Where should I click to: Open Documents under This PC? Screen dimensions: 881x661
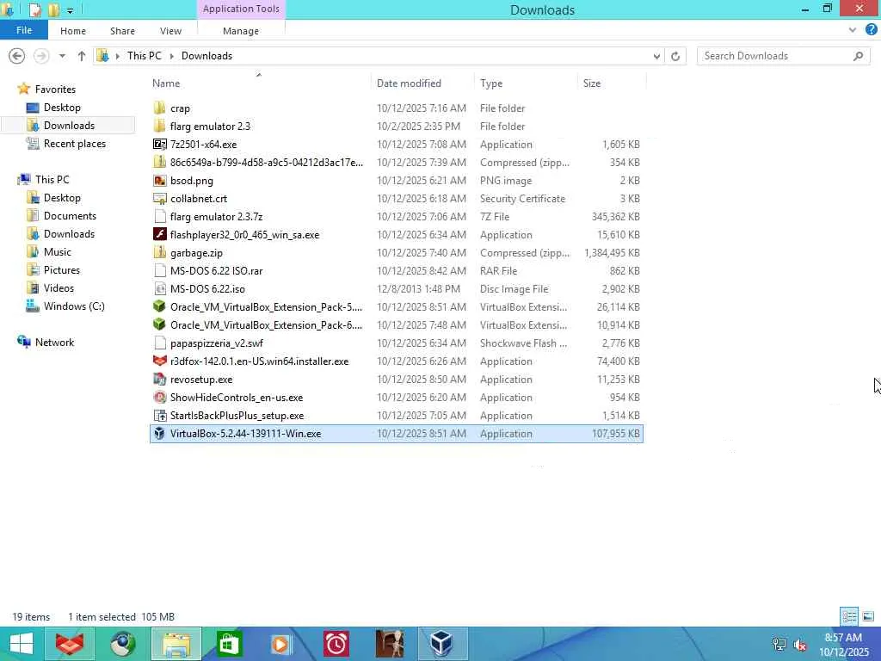point(70,216)
